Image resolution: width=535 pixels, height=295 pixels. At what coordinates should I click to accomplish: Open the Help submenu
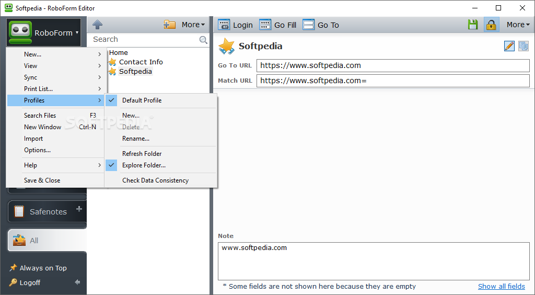55,165
